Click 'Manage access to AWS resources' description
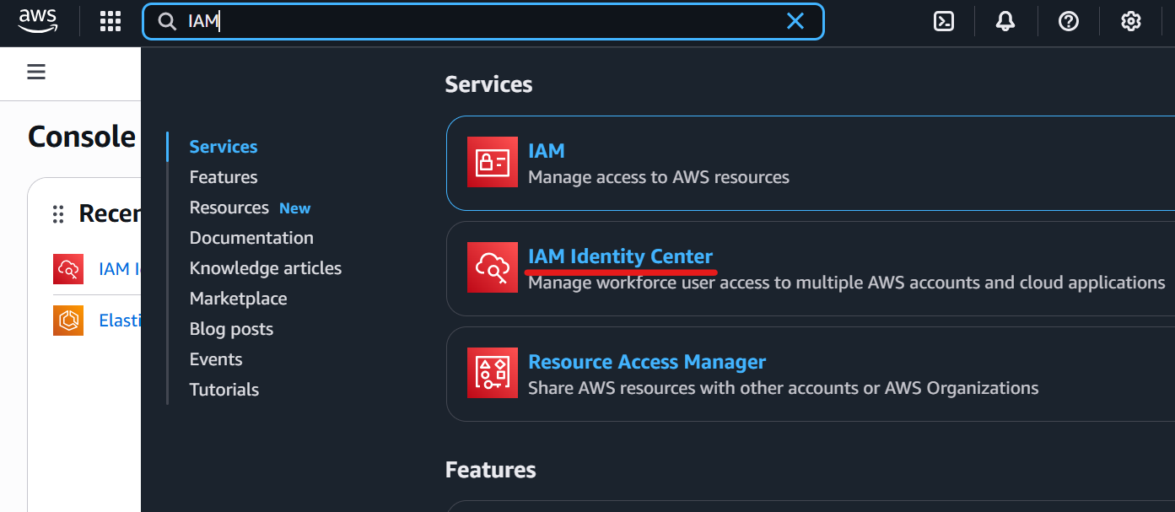The width and height of the screenshot is (1175, 512). tap(659, 177)
